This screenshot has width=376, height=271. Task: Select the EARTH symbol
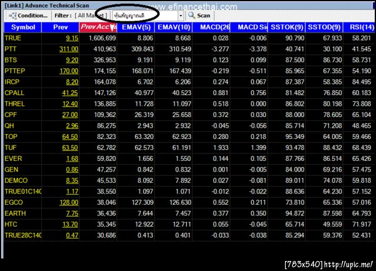[15, 213]
